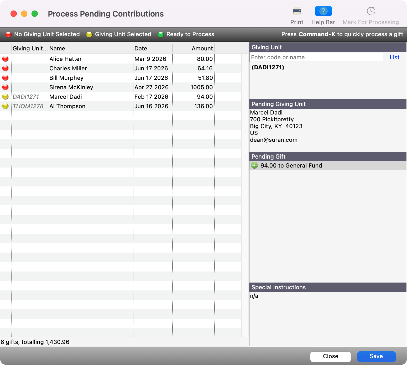
Task: Click red status ball for Alice Hatter
Action: (5, 59)
